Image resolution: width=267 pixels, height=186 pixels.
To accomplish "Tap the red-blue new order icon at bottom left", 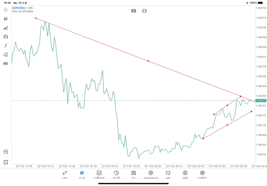I will click(x=5, y=162).
